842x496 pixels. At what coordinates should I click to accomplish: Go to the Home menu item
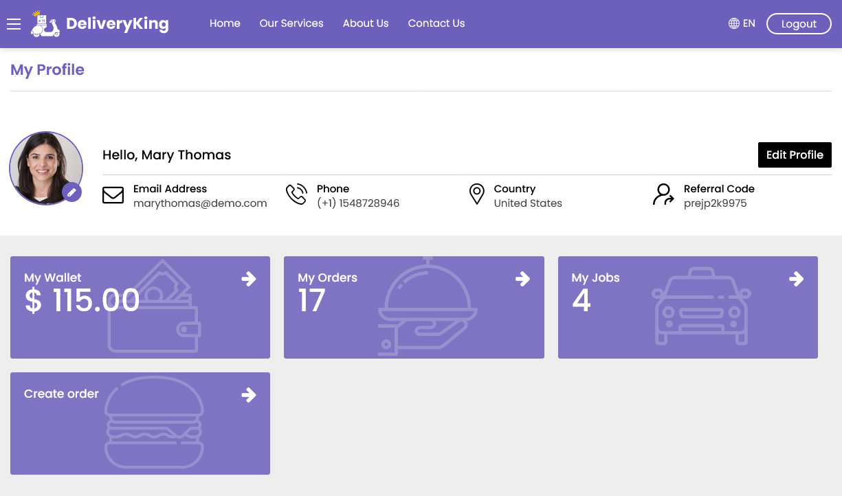(225, 23)
